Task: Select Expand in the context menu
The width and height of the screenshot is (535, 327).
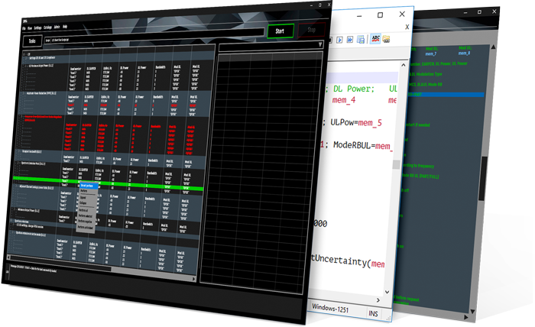Action: [83, 197]
